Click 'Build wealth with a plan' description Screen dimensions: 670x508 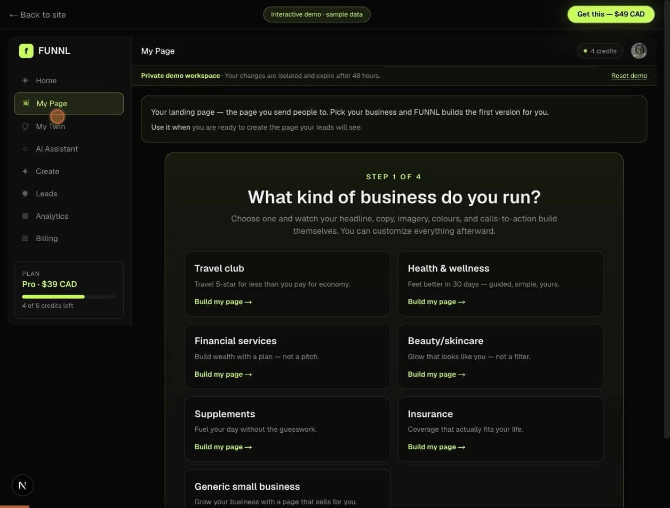coord(257,357)
